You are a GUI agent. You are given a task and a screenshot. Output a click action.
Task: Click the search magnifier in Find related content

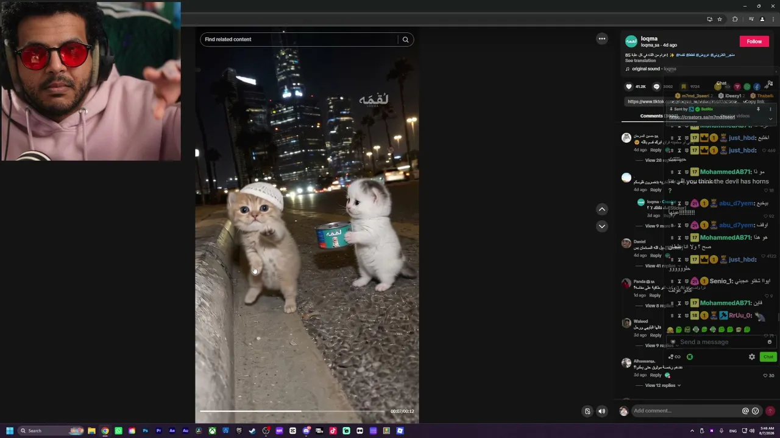[405, 40]
